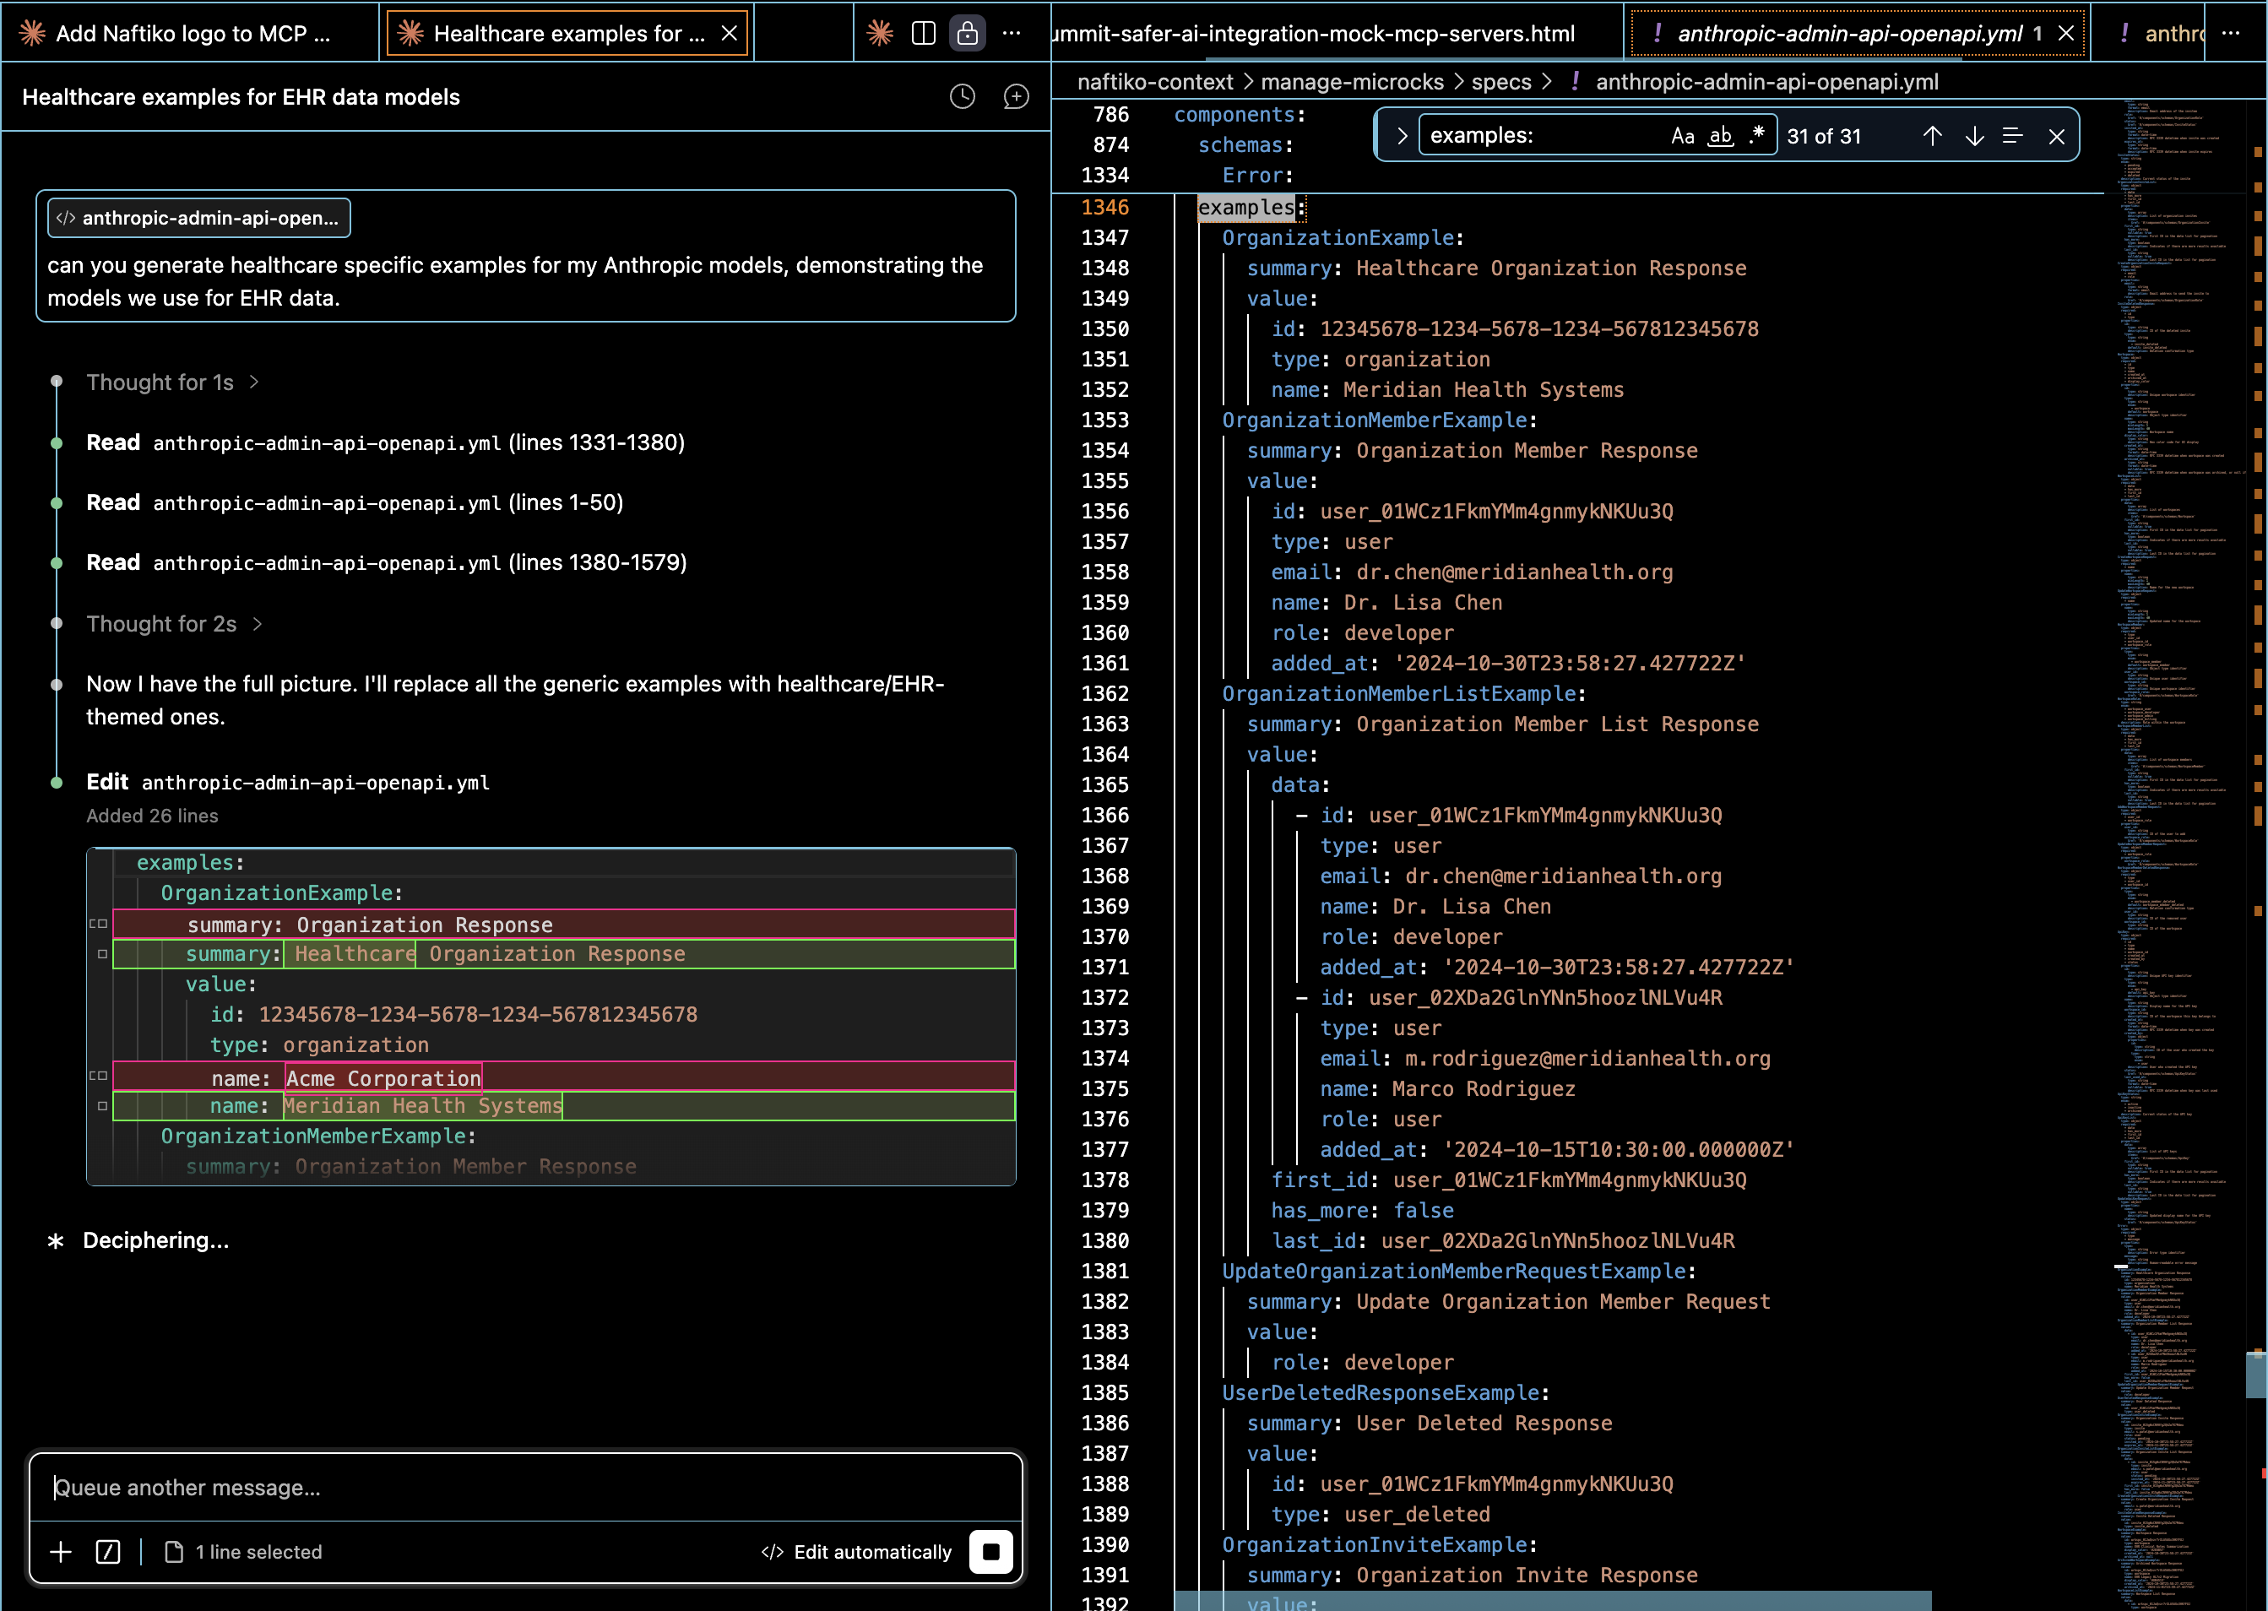This screenshot has height=1611, width=2268.
Task: Start a new conversation with the plus bubble icon
Action: [x=1016, y=96]
